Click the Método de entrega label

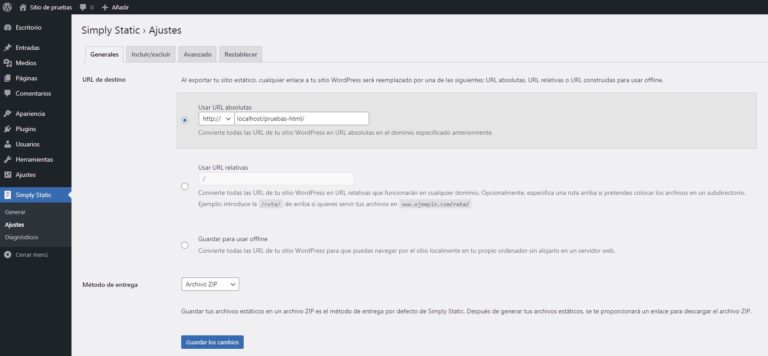110,285
